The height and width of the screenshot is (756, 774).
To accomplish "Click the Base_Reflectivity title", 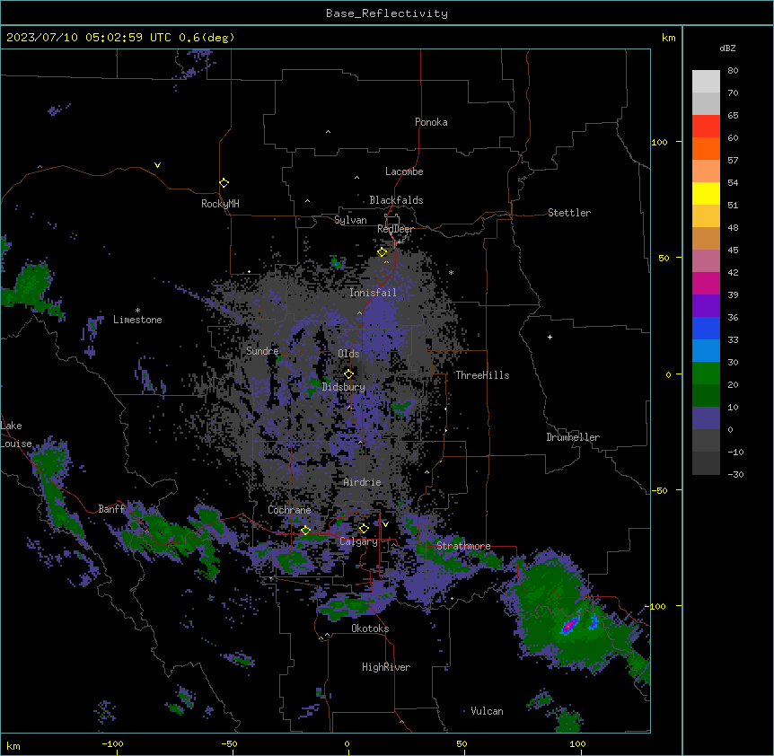I will click(387, 13).
